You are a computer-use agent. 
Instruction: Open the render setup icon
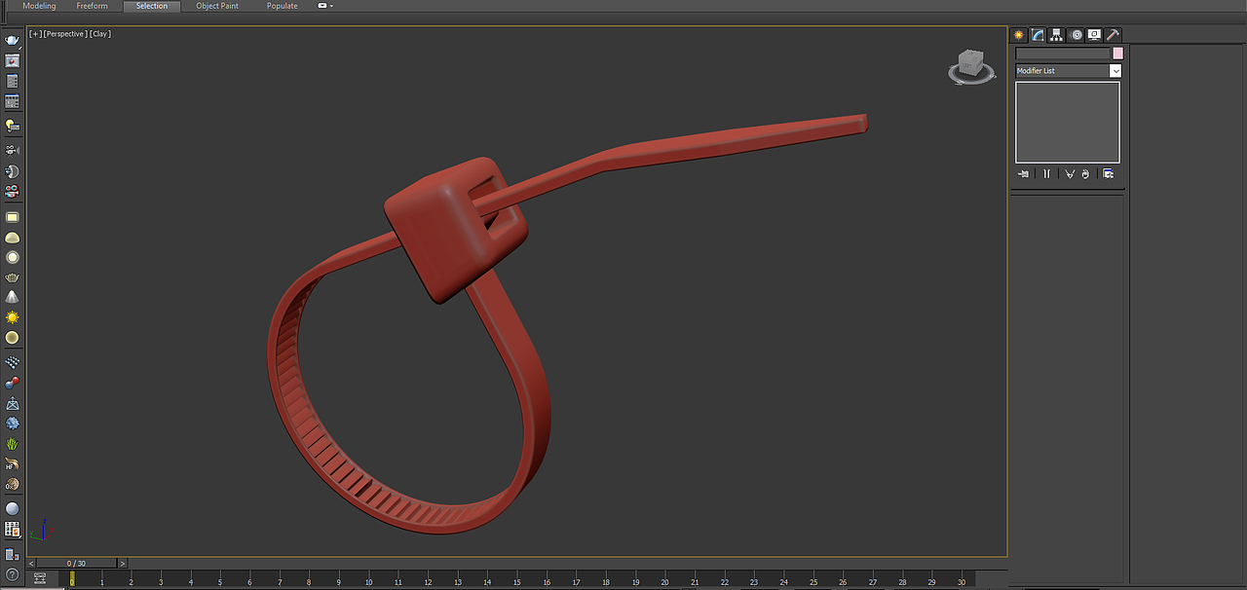[12, 81]
